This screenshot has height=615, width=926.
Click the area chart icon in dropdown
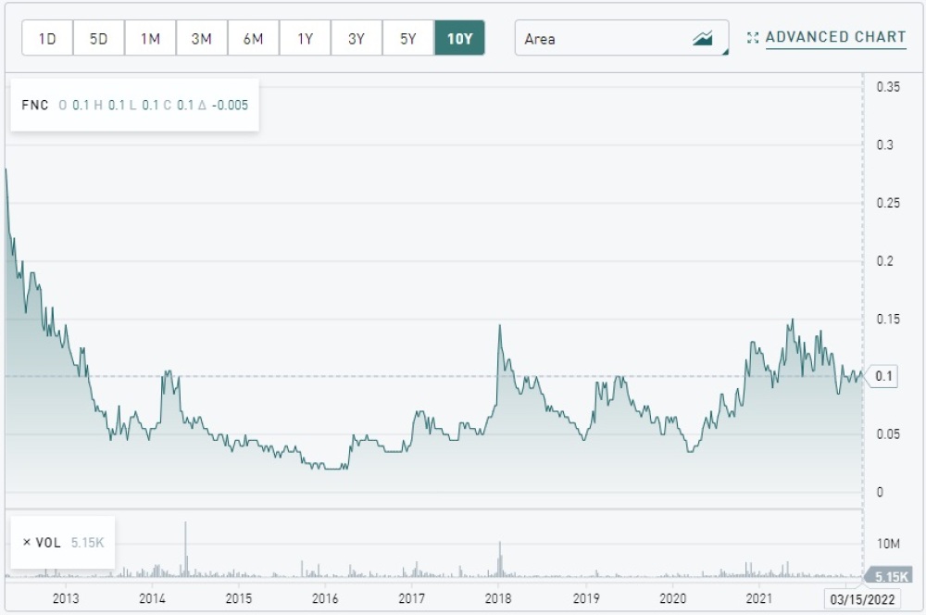[x=703, y=38]
